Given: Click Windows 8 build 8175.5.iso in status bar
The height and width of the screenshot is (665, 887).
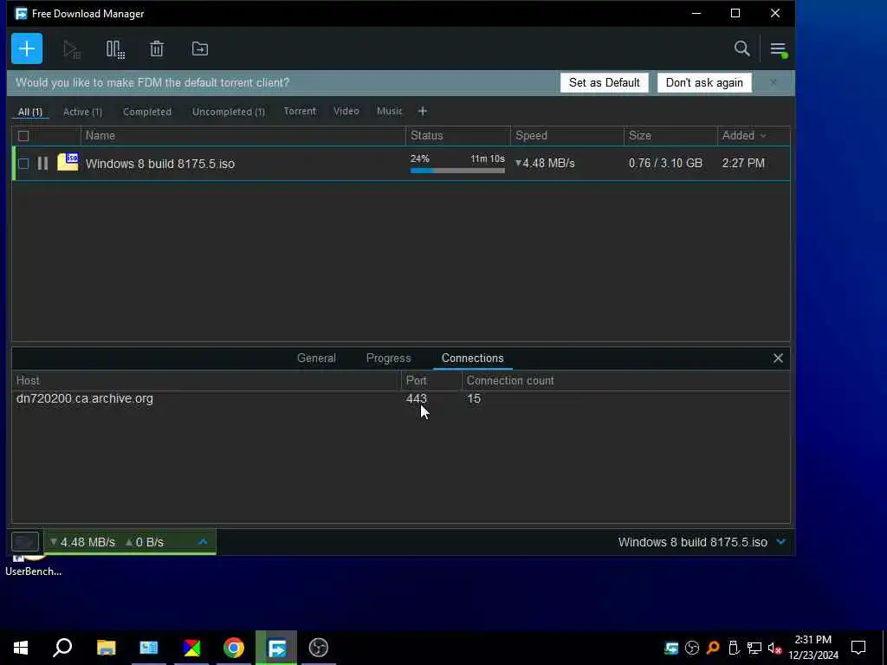Looking at the screenshot, I should (x=692, y=542).
